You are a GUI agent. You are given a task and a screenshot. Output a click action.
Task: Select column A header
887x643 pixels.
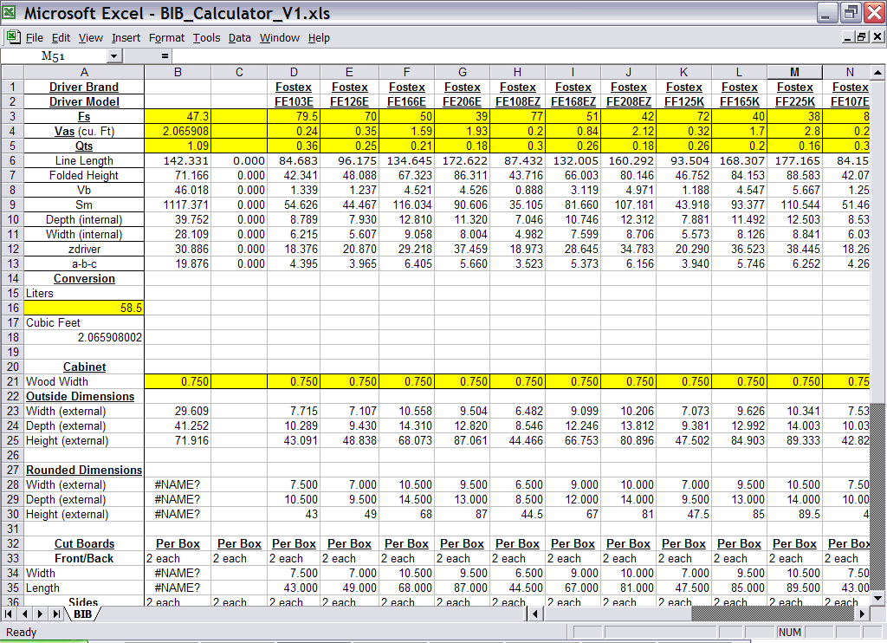84,72
